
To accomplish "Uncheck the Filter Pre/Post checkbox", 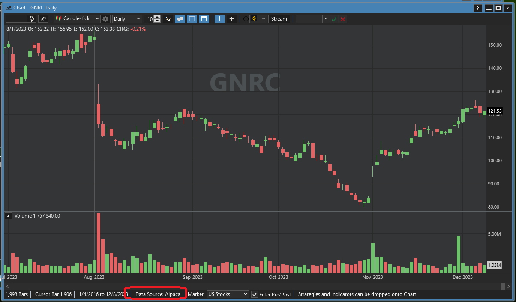I will point(255,294).
